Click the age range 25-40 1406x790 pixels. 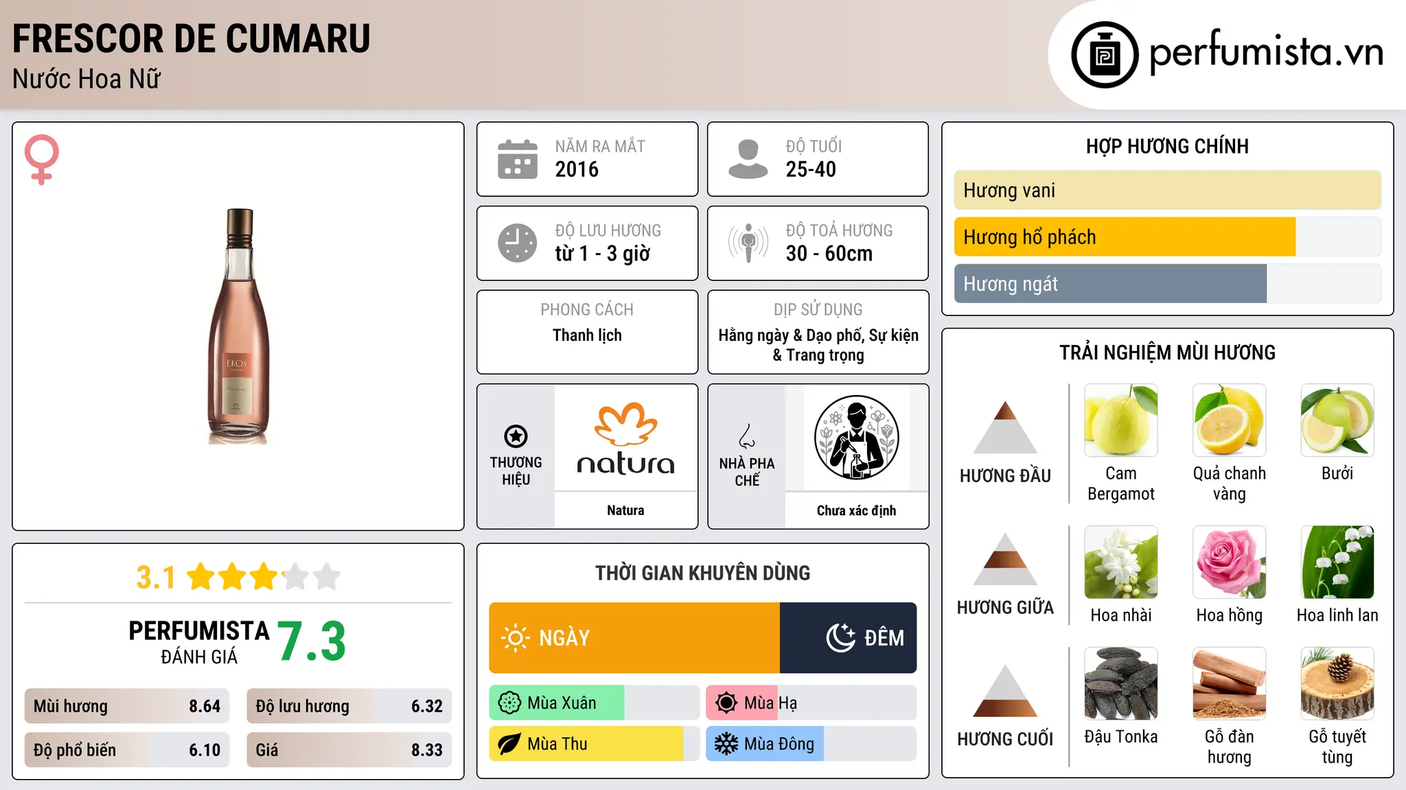click(x=811, y=169)
